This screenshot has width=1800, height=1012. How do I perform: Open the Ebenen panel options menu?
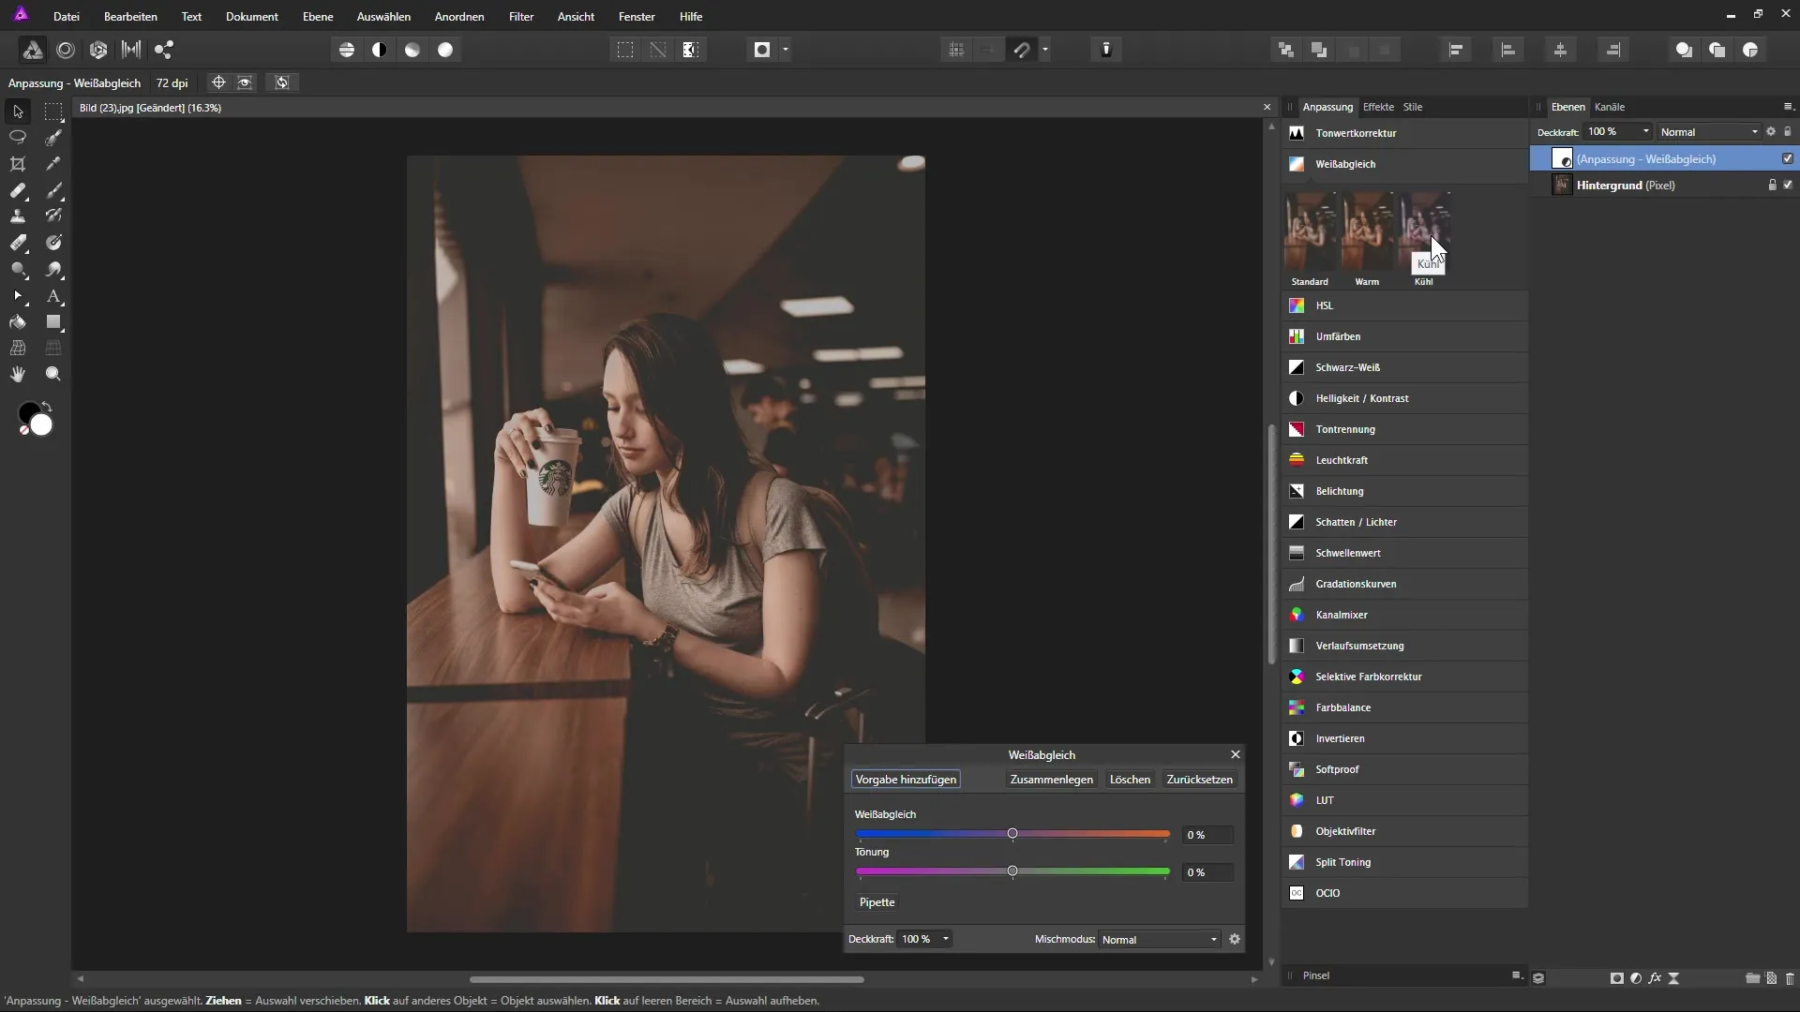pyautogui.click(x=1788, y=107)
